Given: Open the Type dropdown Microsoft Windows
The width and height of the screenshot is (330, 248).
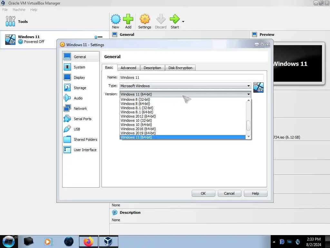Looking at the screenshot, I should (x=185, y=86).
